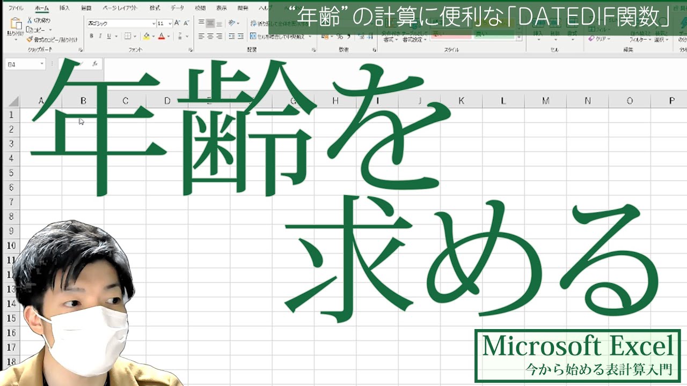Increase font size with large A icon
Viewport: 687px width, 386px height.
pos(177,24)
